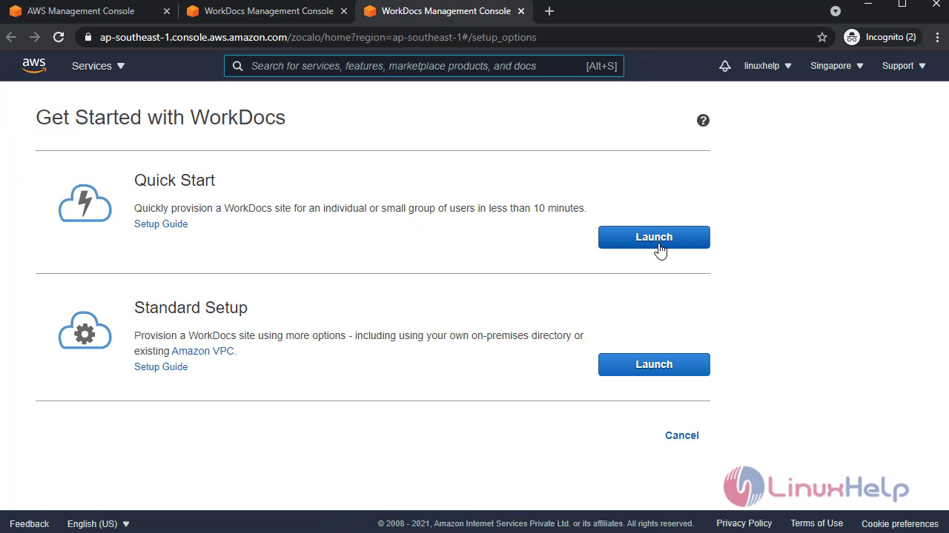Screen dimensions: 949x533
Task: Bookmark this page with the star icon
Action: coord(821,37)
